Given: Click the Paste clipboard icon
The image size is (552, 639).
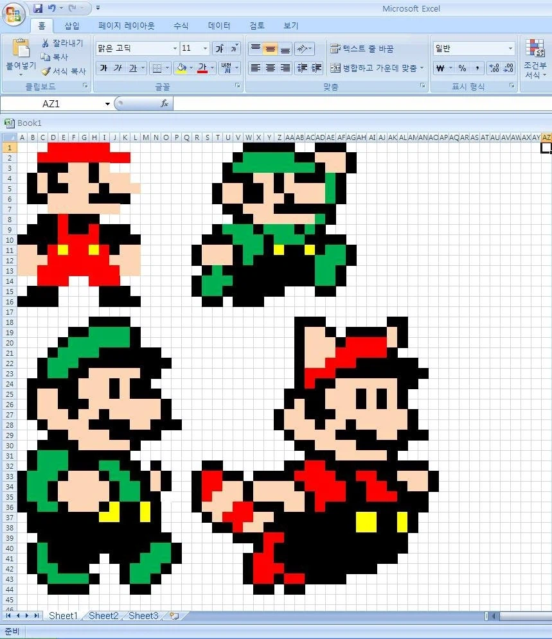Looking at the screenshot, I should [x=21, y=49].
